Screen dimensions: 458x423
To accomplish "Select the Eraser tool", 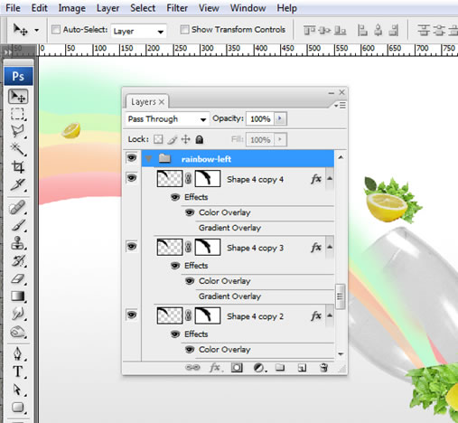I will coord(18,278).
